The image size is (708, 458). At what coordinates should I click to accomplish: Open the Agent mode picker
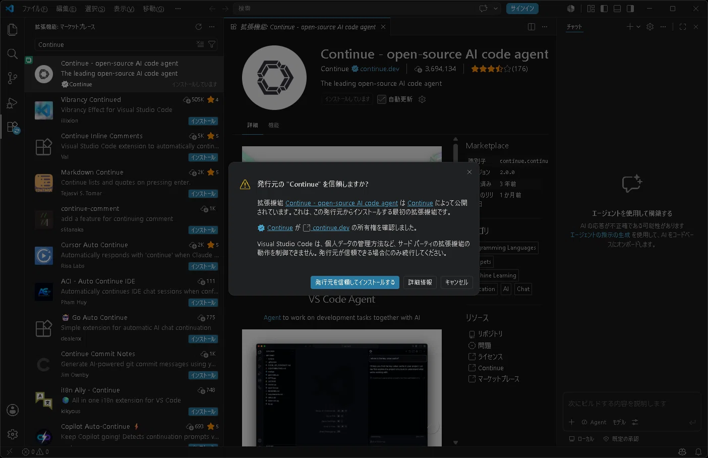click(594, 422)
